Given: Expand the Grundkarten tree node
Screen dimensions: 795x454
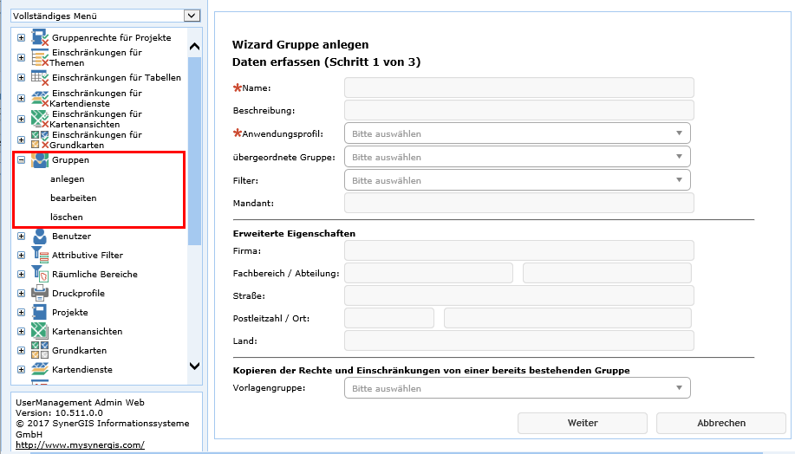Looking at the screenshot, I should pos(22,351).
